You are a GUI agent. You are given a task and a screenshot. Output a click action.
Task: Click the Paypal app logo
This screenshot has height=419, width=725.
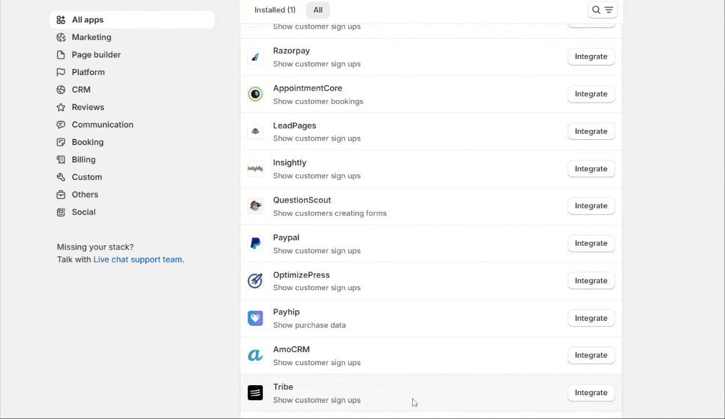pos(255,243)
